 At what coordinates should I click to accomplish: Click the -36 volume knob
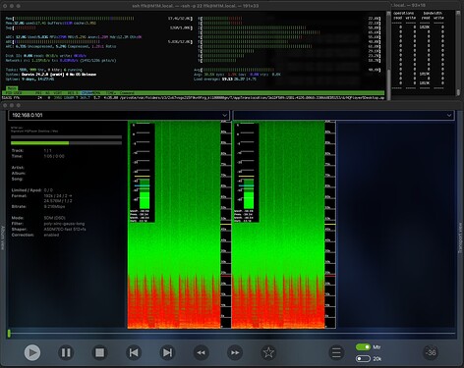click(431, 352)
